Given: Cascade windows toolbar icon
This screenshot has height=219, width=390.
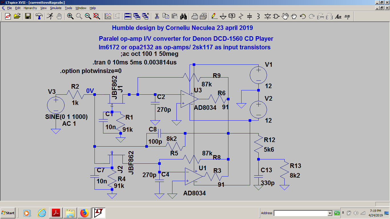Looking at the screenshot, I should [137, 16].
